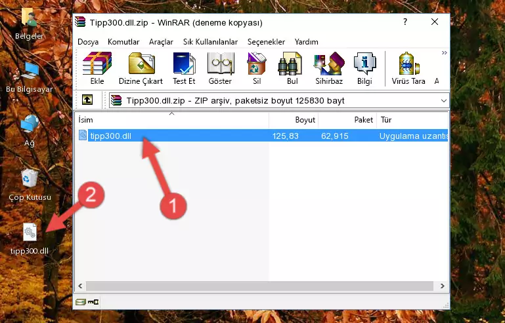Open the Yardım menu
This screenshot has width=505, height=323.
(x=306, y=42)
